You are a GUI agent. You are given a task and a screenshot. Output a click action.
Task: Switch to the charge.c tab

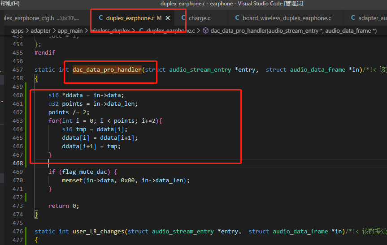coord(200,18)
